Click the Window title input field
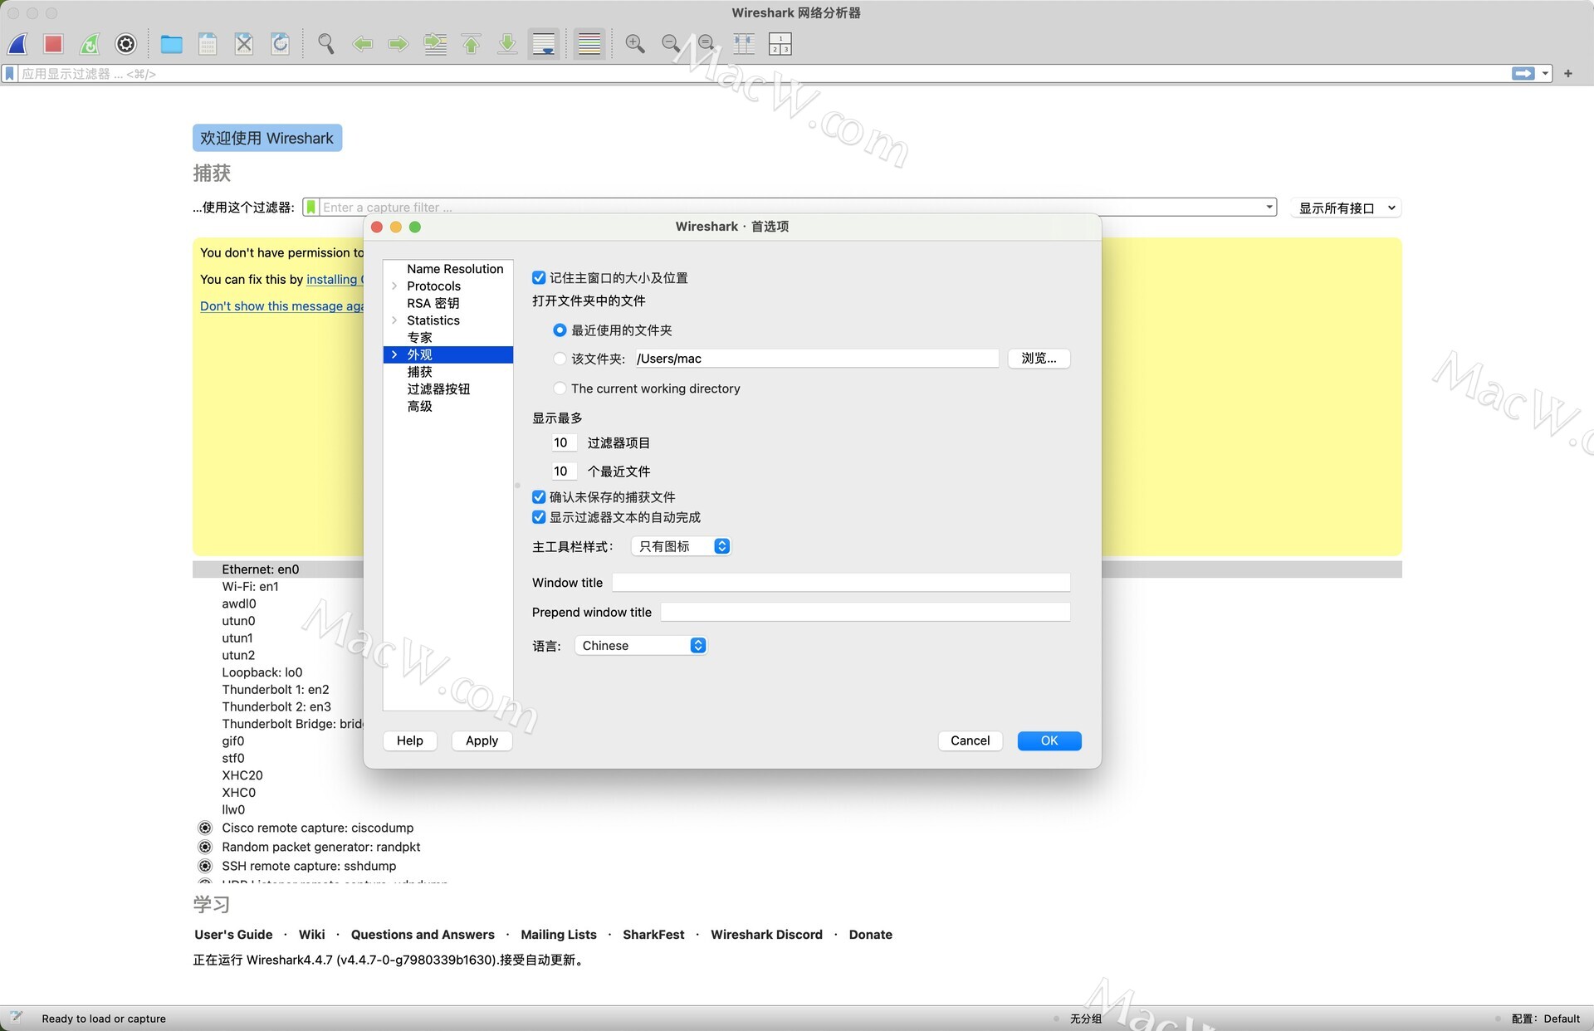The image size is (1594, 1031). coord(841,583)
